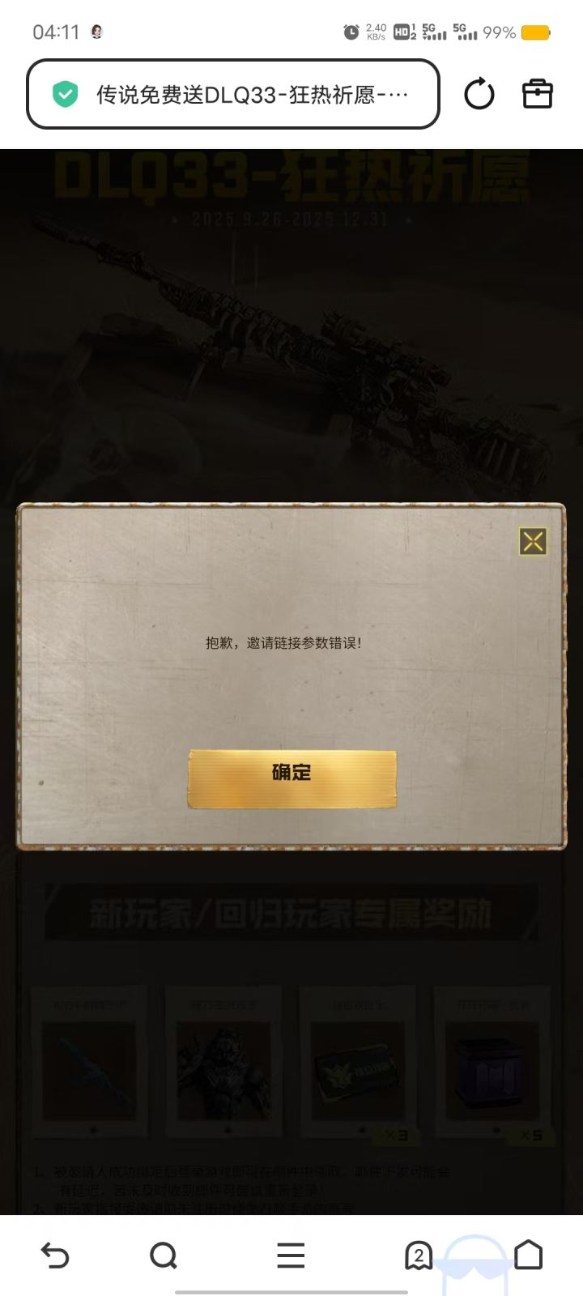Go to browser home page

[529, 1255]
